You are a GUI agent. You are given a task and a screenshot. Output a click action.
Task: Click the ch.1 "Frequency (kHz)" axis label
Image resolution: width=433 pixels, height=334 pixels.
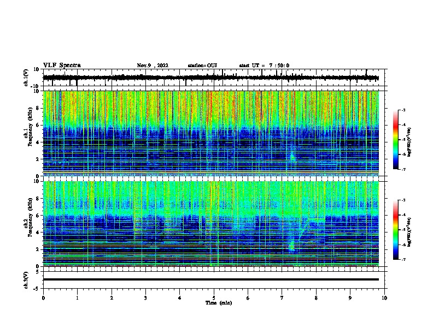point(31,127)
